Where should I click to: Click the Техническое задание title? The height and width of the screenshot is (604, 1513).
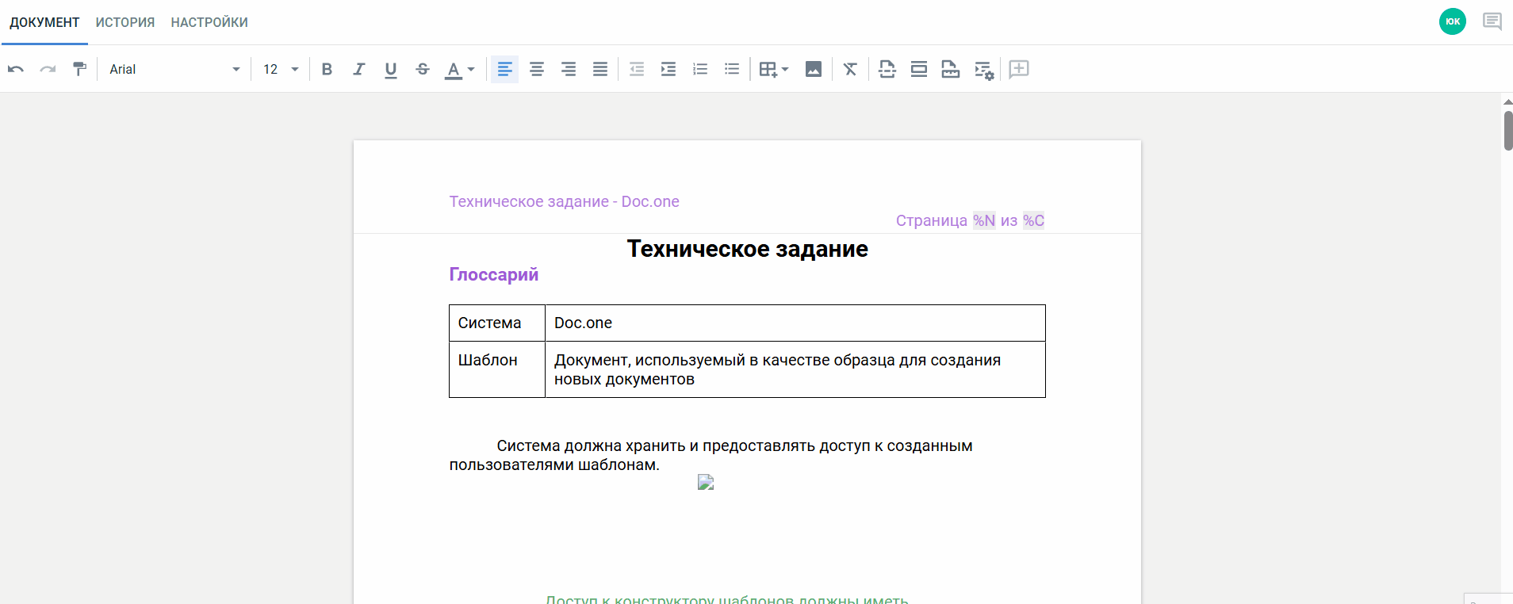point(747,249)
